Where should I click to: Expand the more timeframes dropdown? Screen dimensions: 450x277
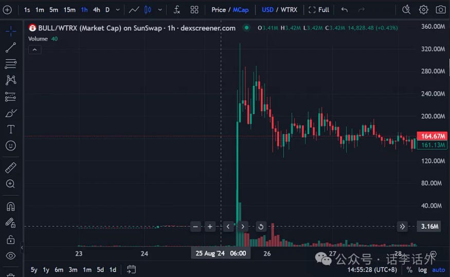coord(118,10)
